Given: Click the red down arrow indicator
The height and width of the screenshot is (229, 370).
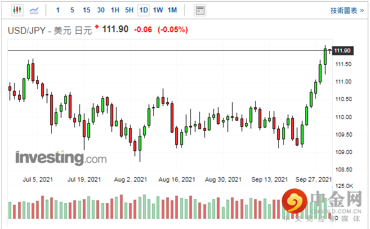Looking at the screenshot, I should pyautogui.click(x=96, y=27).
